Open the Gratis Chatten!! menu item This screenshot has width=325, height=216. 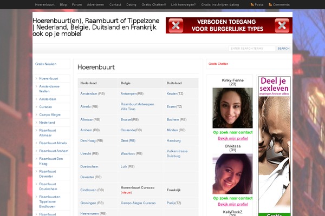coord(154,4)
